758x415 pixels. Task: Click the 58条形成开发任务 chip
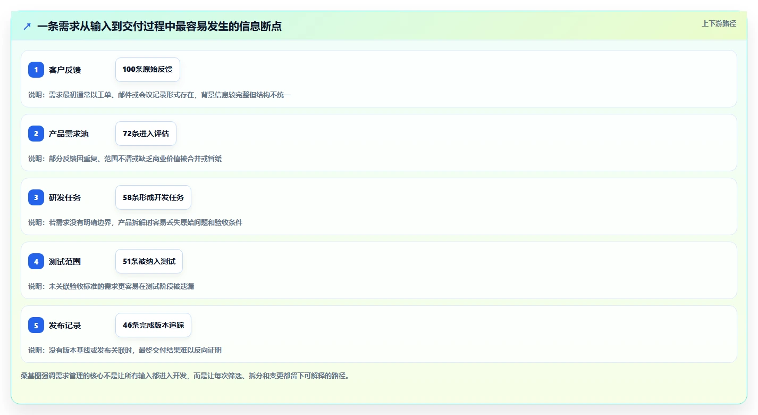[x=153, y=197]
